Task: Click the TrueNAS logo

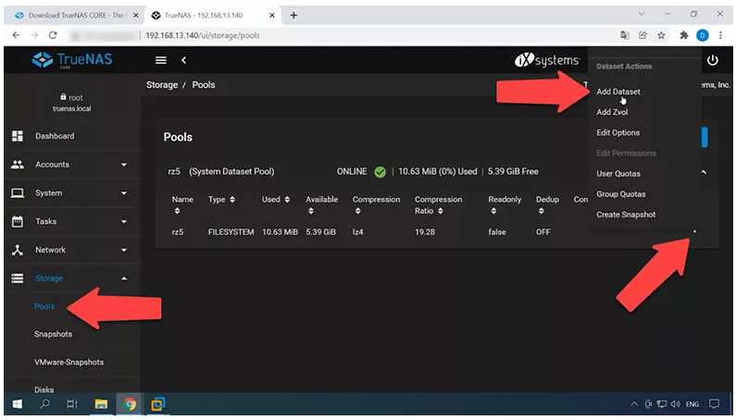Action: pyautogui.click(x=72, y=60)
